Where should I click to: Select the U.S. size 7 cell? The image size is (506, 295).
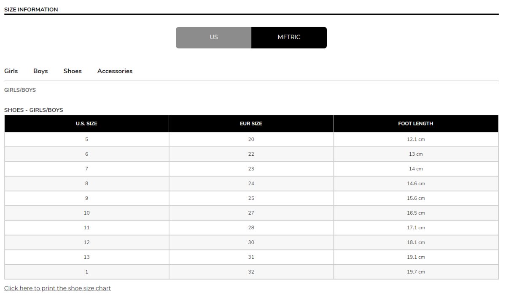tap(86, 169)
